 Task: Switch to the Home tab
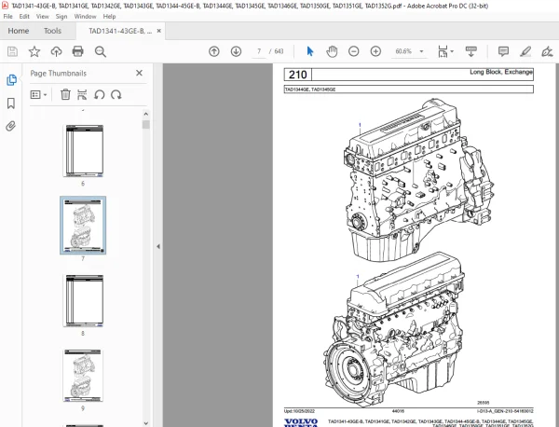19,31
